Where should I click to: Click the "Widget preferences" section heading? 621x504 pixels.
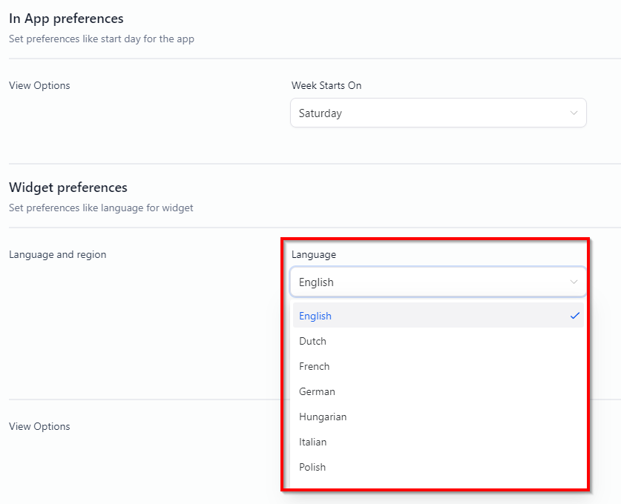(68, 188)
